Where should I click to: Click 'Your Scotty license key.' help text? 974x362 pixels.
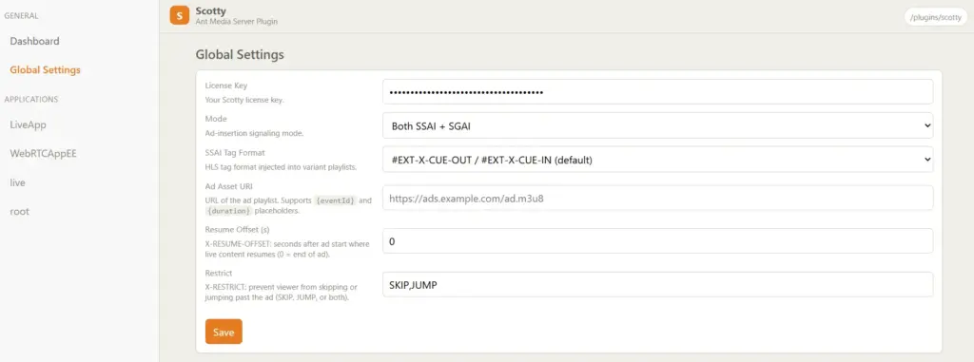click(244, 100)
